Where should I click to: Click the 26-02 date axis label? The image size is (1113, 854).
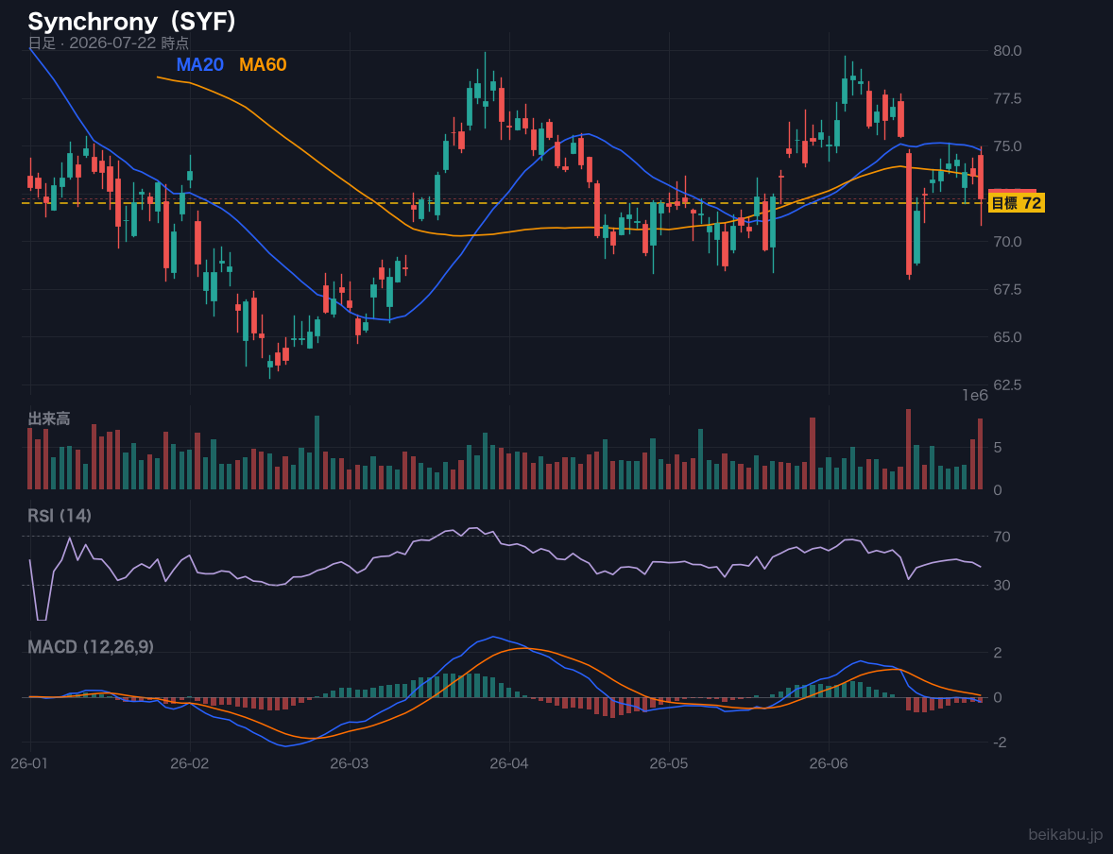click(190, 764)
